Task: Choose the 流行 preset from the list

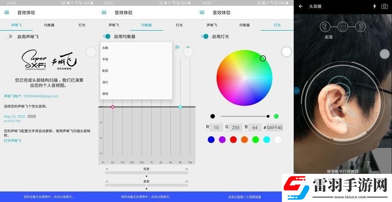Action: click(x=136, y=82)
